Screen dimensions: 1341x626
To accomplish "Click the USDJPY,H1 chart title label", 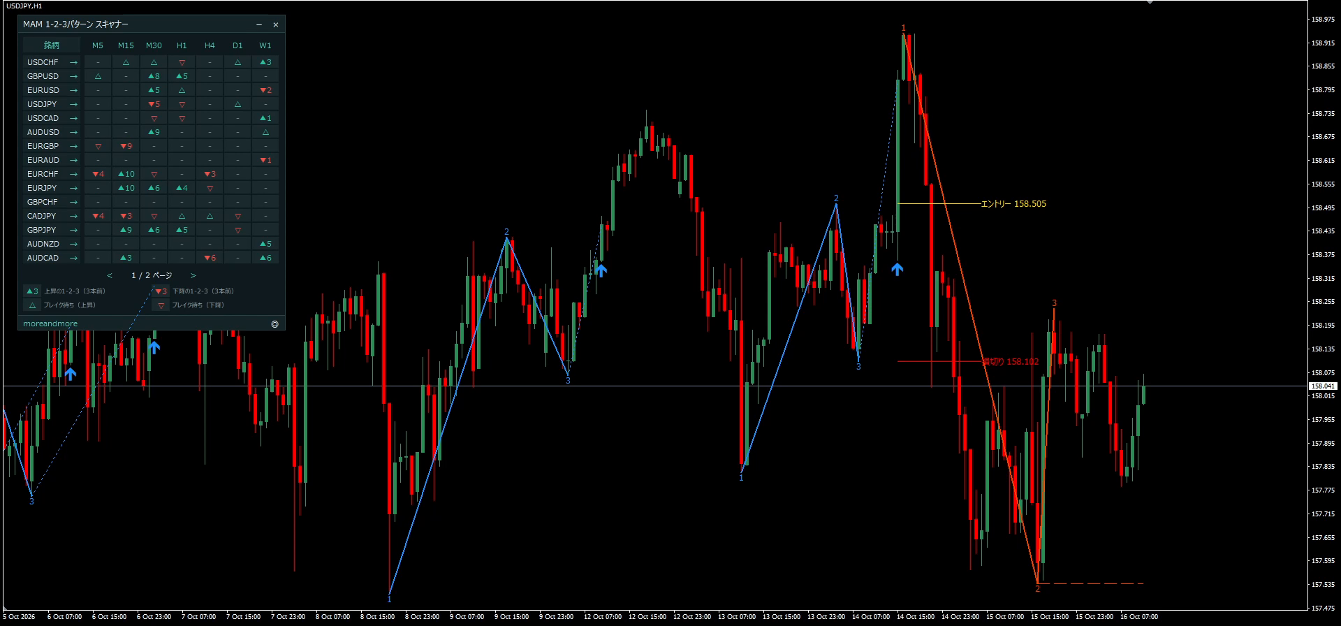I will tap(24, 6).
